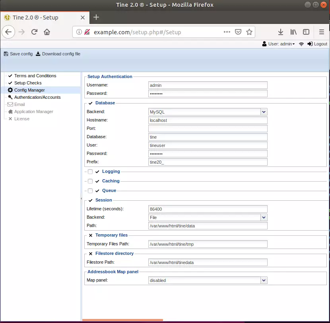The height and width of the screenshot is (323, 330).
Task: Open Authentication/Accounts tree item
Action: point(37,97)
